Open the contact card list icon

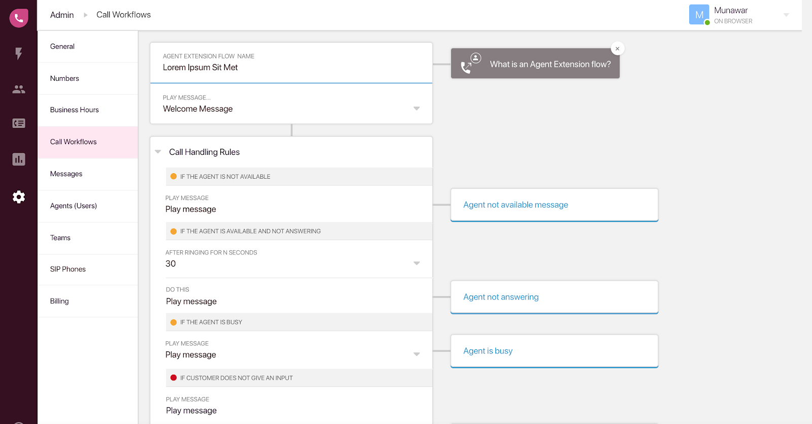19,123
